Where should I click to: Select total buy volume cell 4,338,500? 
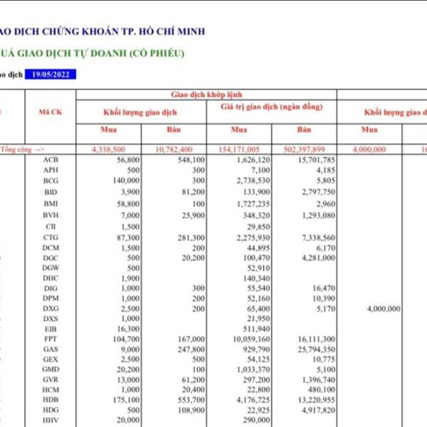click(x=108, y=149)
